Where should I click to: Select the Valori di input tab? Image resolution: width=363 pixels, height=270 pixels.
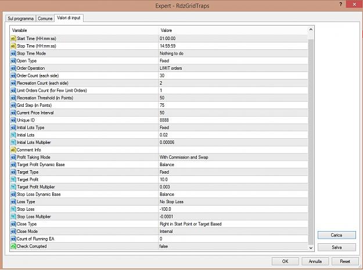[69, 18]
